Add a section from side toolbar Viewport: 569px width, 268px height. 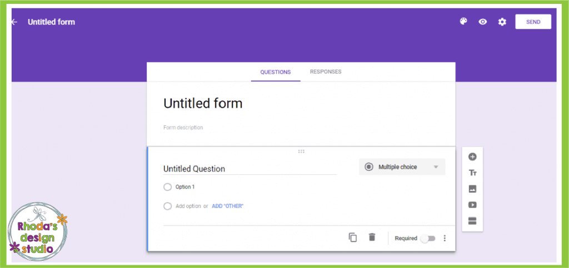[472, 221]
